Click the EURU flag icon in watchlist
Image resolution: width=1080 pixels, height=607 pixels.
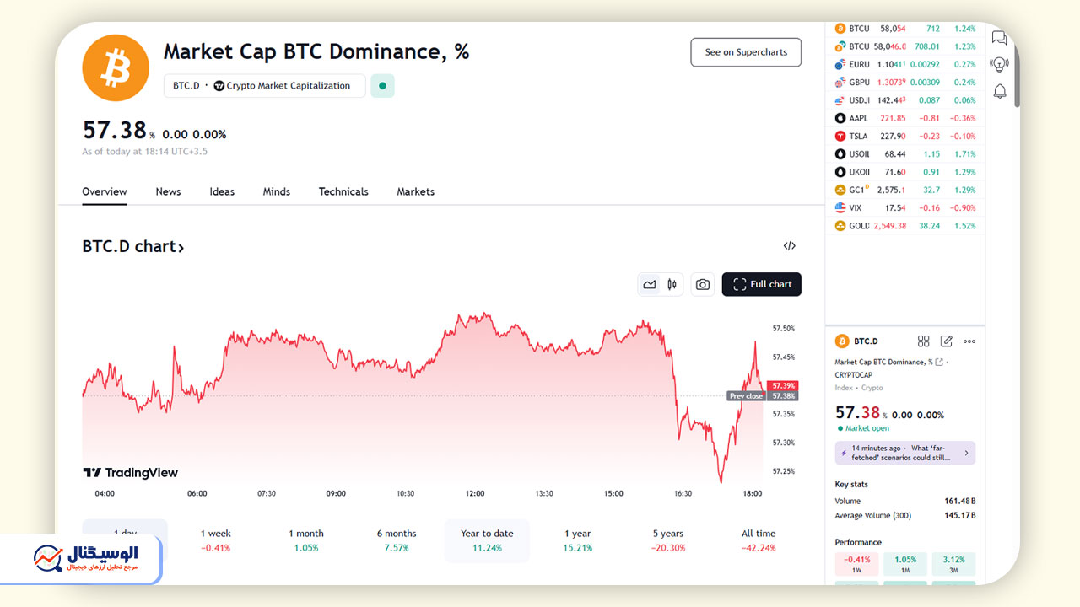click(x=840, y=64)
